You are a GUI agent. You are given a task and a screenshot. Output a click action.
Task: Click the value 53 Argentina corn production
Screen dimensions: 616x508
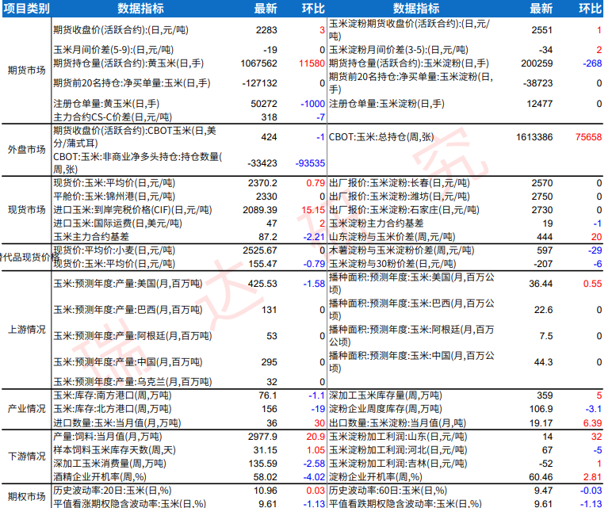[272, 337]
